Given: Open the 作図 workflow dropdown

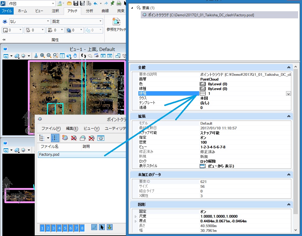Looking at the screenshot, I should click(x=53, y=4).
